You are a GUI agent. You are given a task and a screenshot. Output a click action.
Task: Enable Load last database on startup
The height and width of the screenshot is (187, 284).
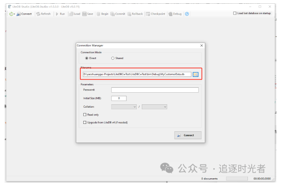[235, 13]
